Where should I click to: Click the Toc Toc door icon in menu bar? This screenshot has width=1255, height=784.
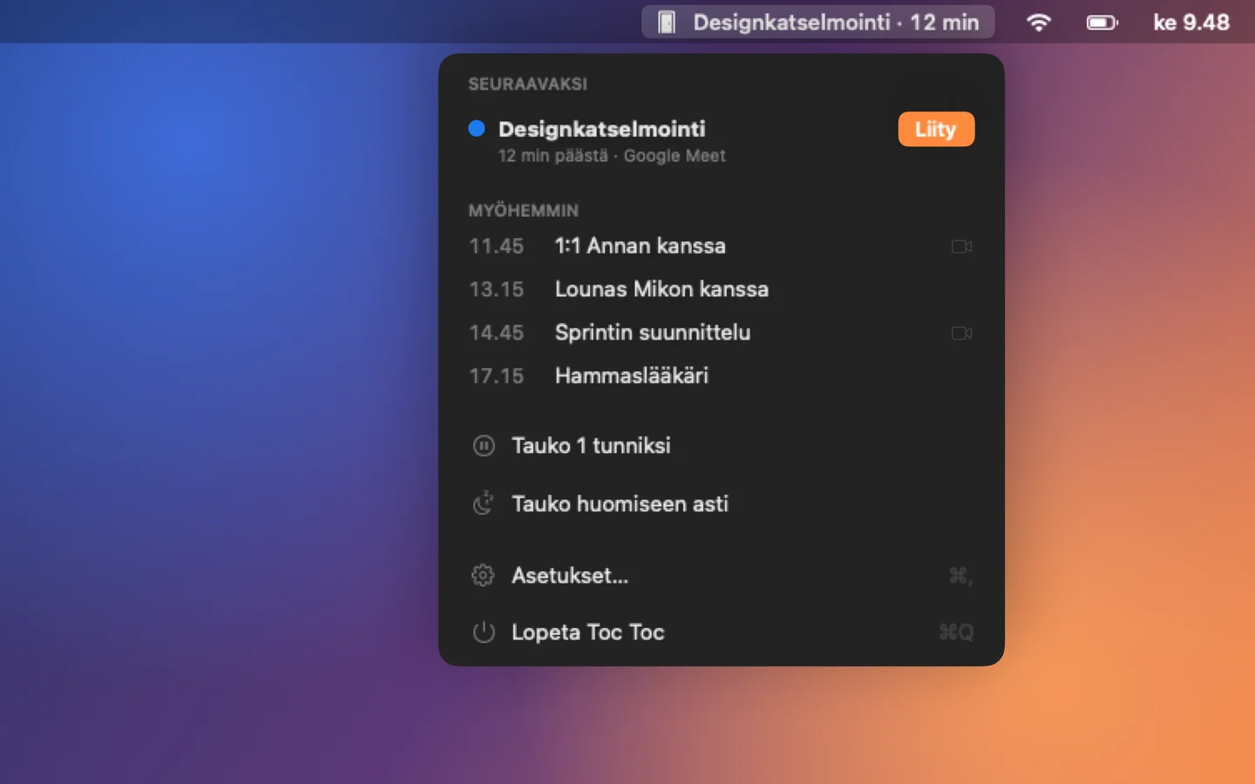(667, 23)
